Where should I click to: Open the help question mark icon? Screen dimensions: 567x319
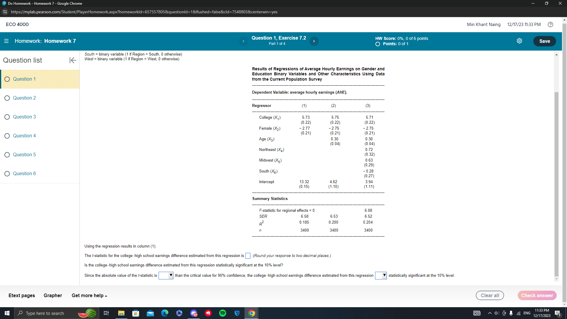click(550, 25)
